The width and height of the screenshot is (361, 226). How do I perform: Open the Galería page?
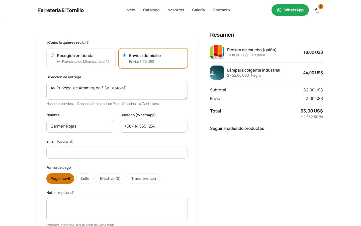pyautogui.click(x=198, y=10)
